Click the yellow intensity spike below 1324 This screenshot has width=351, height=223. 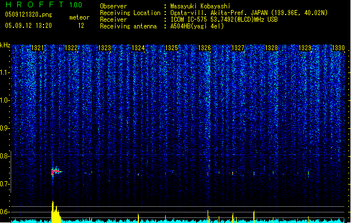pos(138,218)
